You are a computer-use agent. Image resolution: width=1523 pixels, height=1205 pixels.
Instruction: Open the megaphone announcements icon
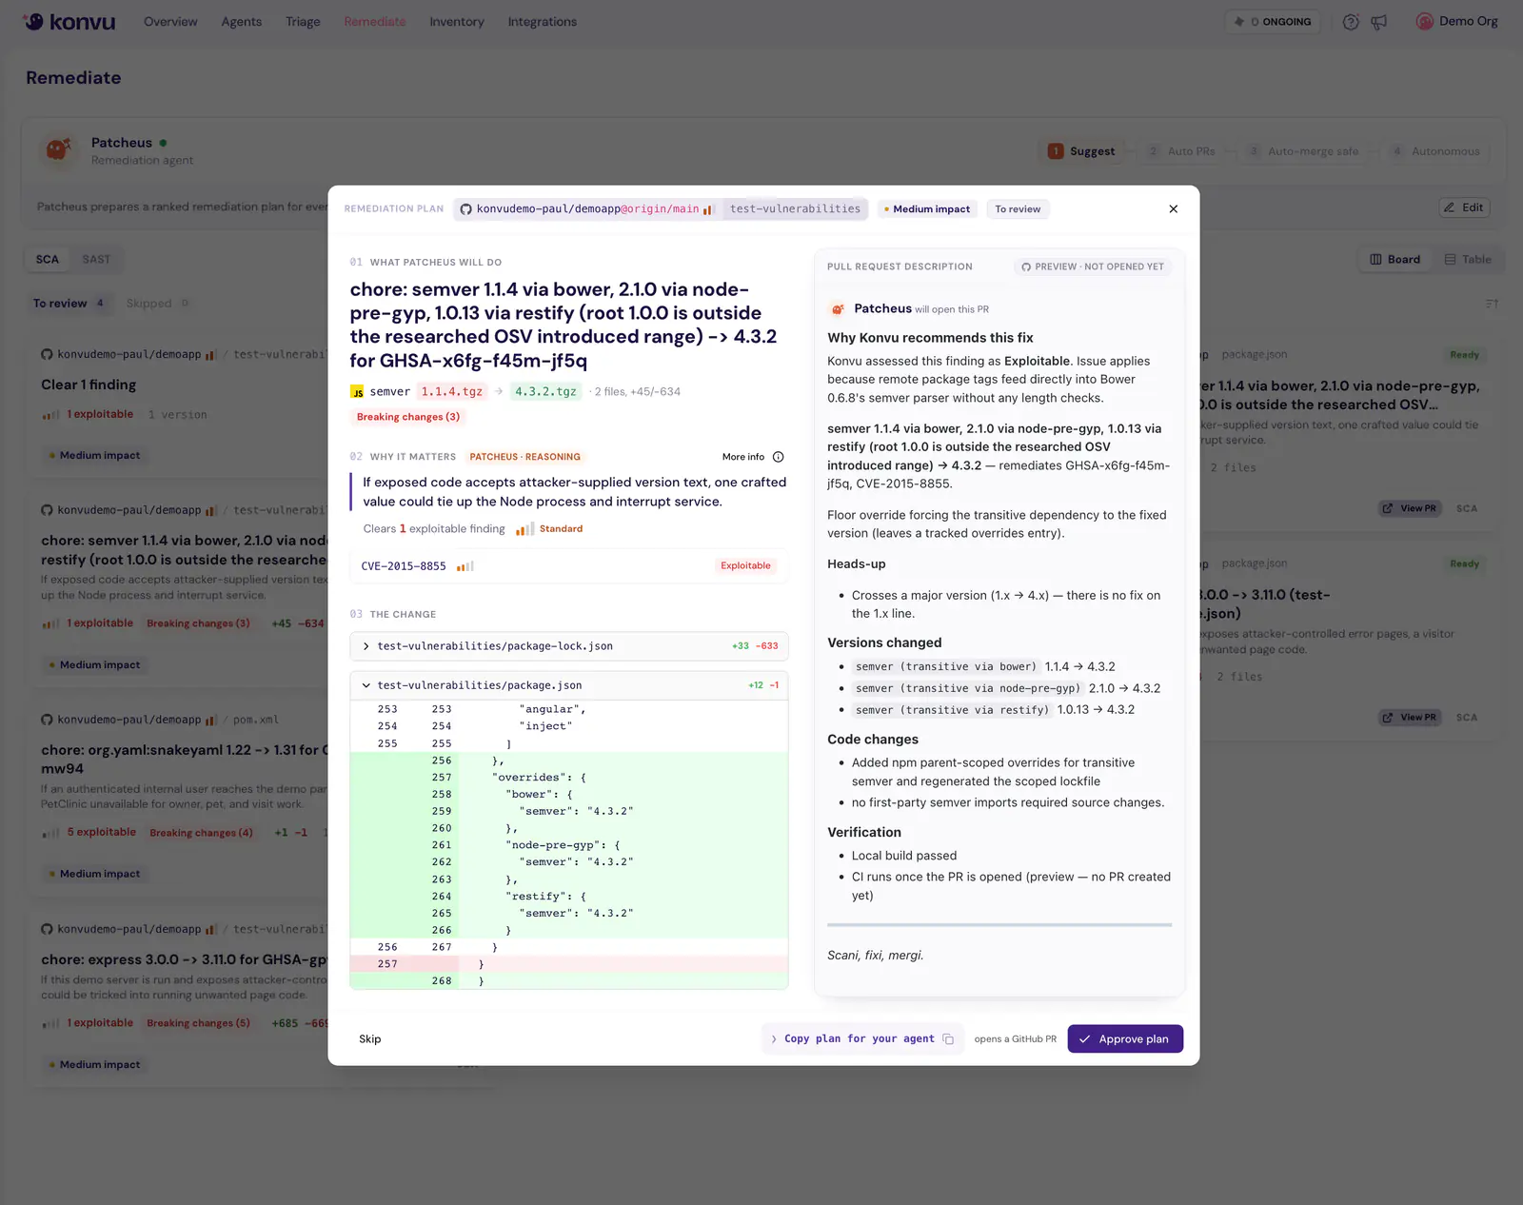(x=1378, y=21)
